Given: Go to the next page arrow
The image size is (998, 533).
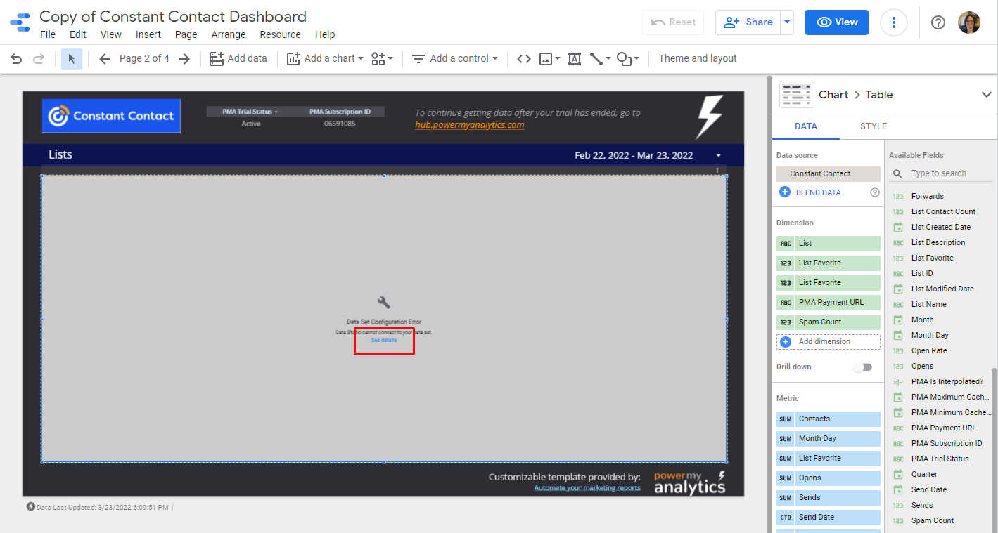Looking at the screenshot, I should [184, 59].
